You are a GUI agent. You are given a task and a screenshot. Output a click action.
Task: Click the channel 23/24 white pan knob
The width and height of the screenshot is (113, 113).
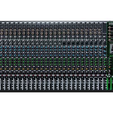point(91,72)
